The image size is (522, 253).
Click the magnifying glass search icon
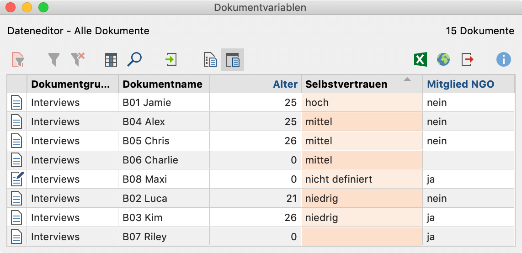(x=134, y=60)
